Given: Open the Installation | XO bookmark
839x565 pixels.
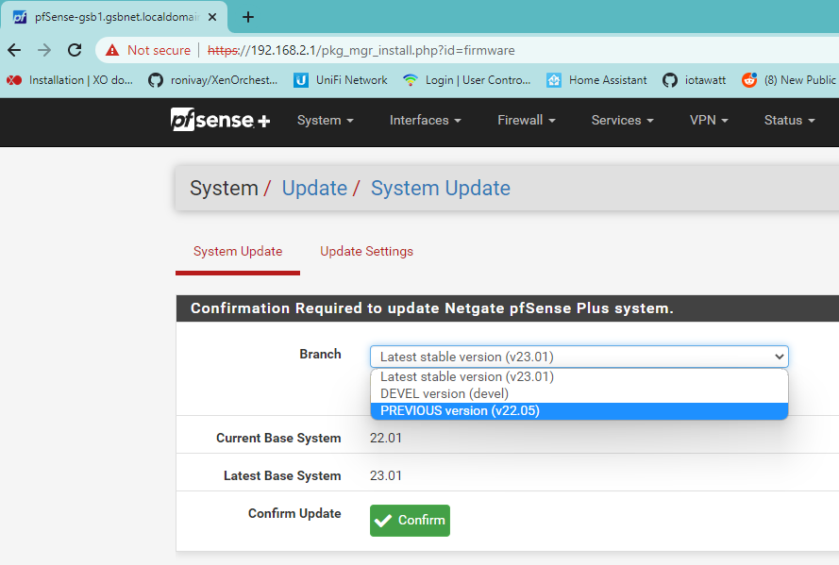Looking at the screenshot, I should click(x=70, y=80).
